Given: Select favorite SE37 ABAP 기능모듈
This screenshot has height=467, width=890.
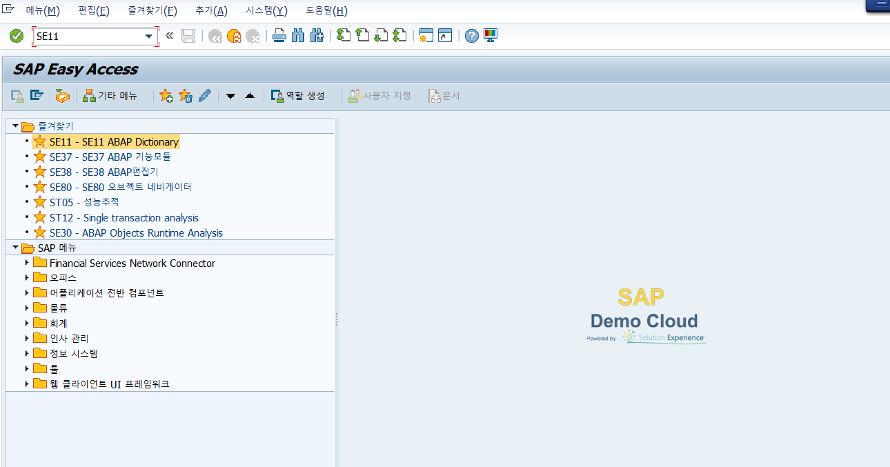Looking at the screenshot, I should 110,157.
